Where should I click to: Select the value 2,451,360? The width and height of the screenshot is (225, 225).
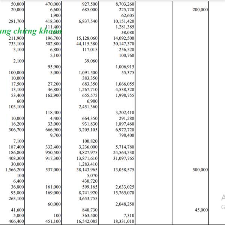88,107
